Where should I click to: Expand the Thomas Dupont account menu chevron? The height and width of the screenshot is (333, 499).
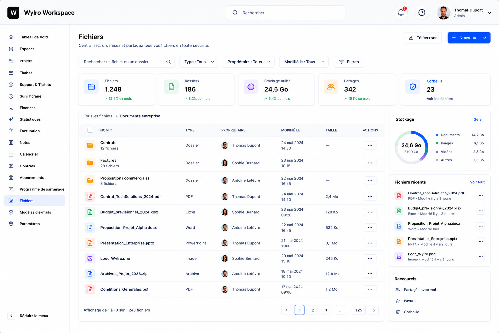coord(489,13)
